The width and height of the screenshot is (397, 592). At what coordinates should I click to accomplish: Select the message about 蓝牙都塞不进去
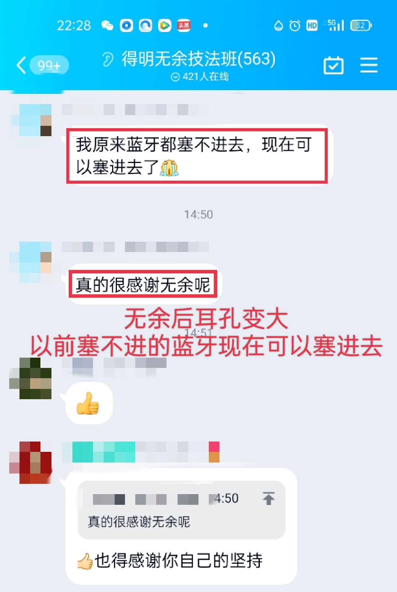197,155
